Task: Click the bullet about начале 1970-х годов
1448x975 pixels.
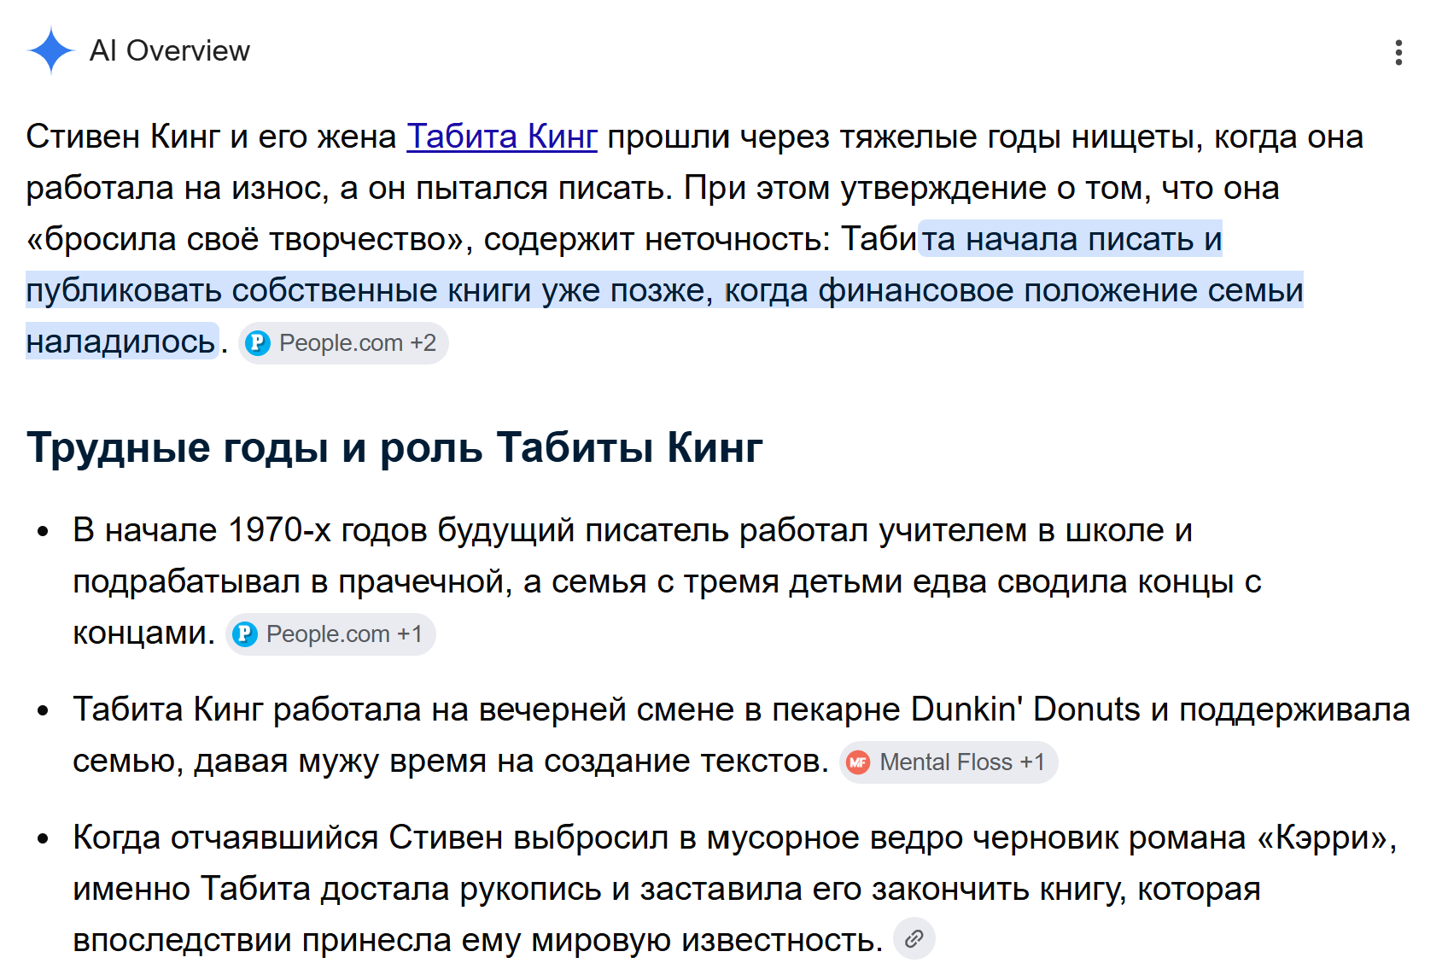Action: (x=666, y=581)
